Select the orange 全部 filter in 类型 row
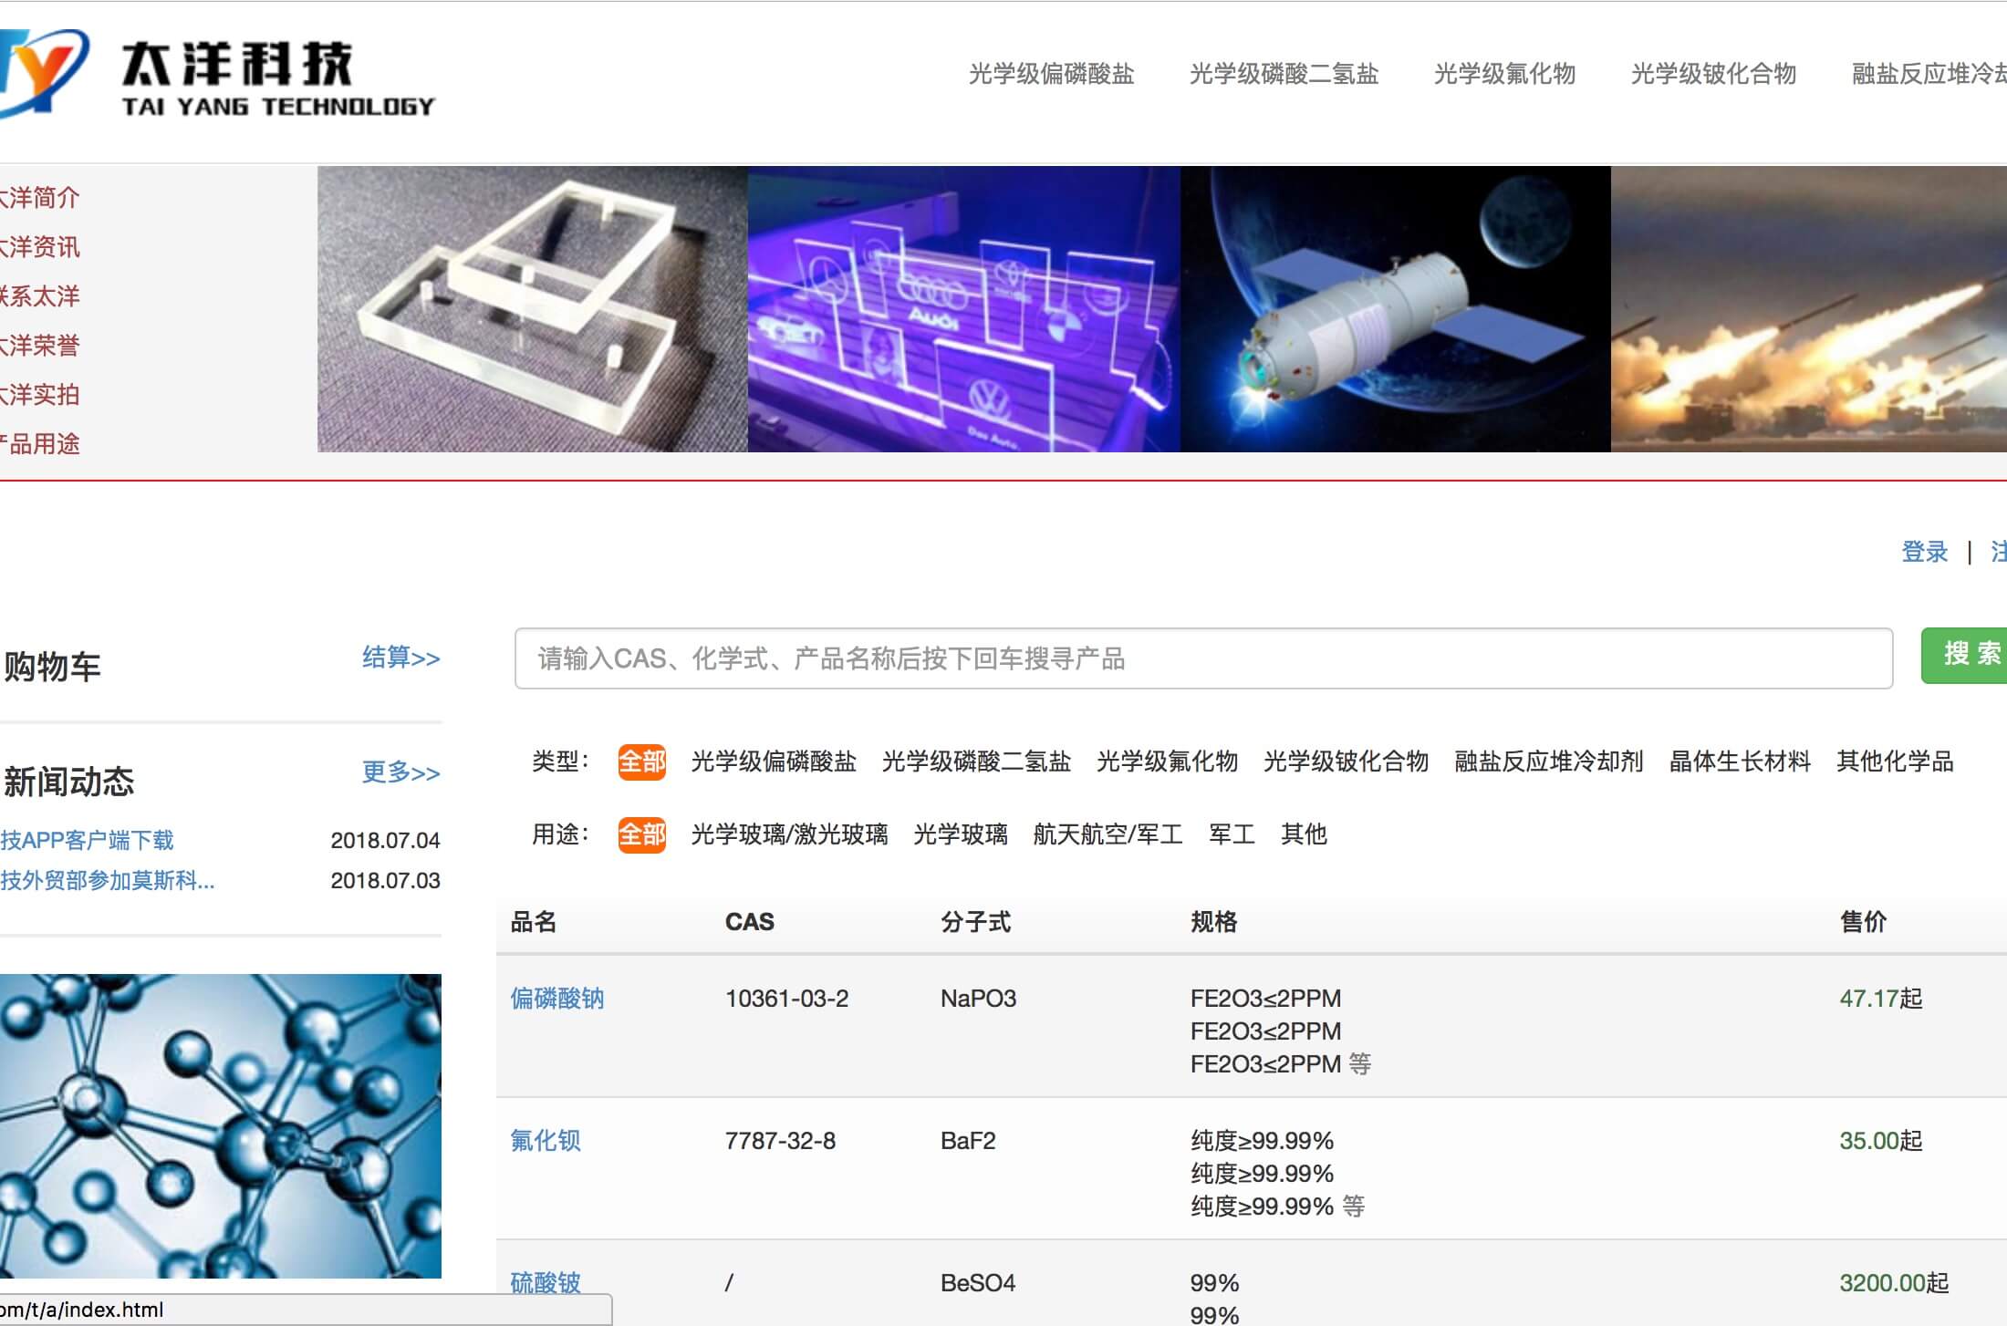The height and width of the screenshot is (1326, 2007). pyautogui.click(x=641, y=761)
